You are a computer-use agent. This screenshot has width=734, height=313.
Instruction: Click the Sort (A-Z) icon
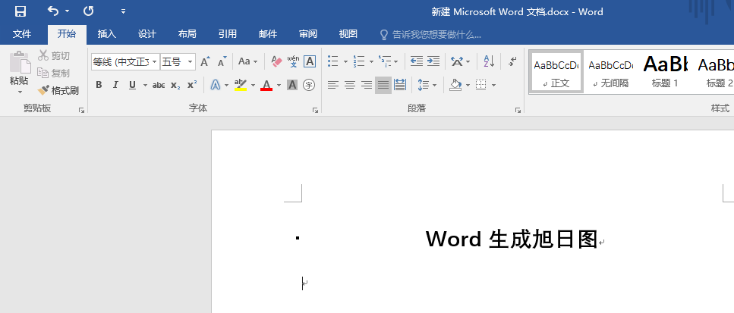click(x=489, y=61)
